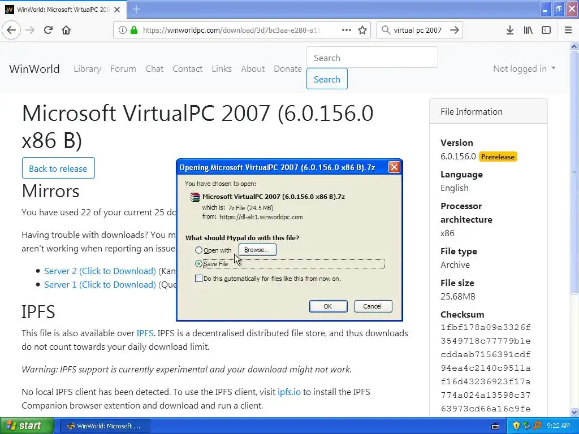The image size is (579, 434).
Task: Open the Chat nav item
Action: pos(154,68)
